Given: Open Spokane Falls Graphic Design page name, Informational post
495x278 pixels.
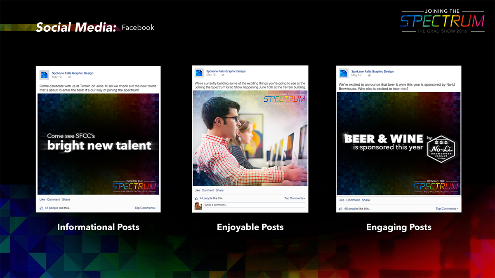Looking at the screenshot, I should pyautogui.click(x=73, y=73).
